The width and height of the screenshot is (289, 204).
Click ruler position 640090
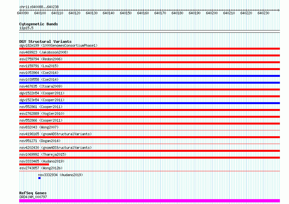click(23, 13)
